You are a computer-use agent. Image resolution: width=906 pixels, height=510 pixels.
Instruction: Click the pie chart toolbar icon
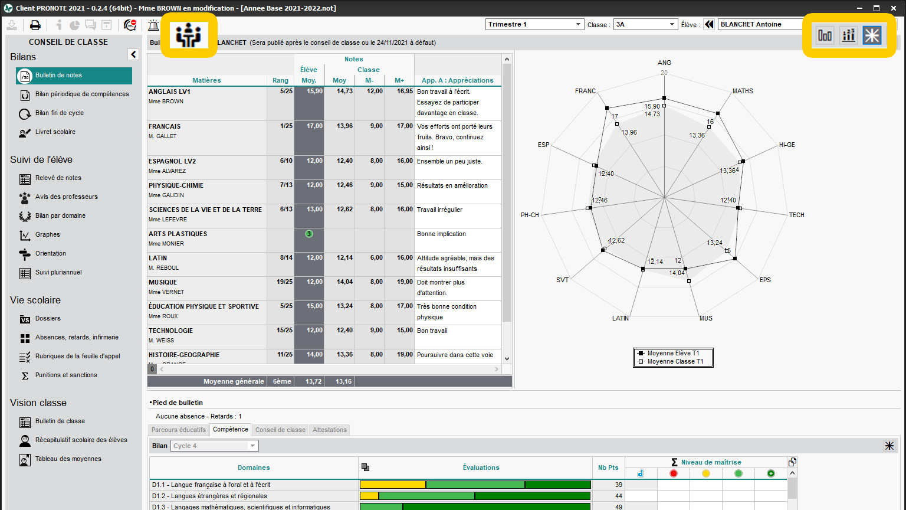point(74,25)
